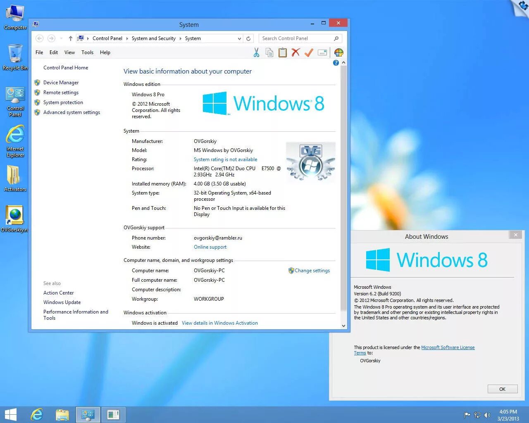529x423 pixels.
Task: Click the Control Panel breadcrumb segment
Action: [x=107, y=38]
